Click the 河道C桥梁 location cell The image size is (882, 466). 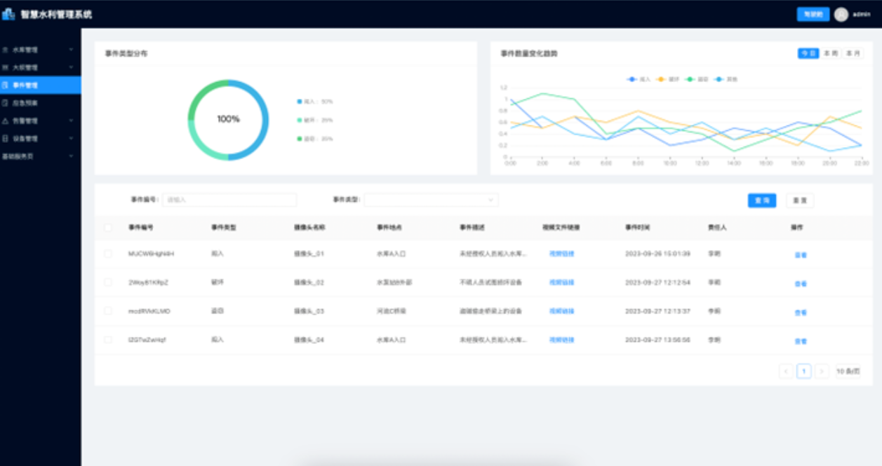coord(392,310)
